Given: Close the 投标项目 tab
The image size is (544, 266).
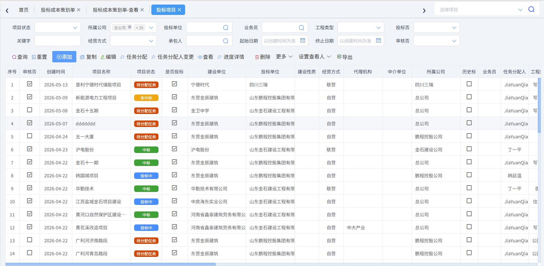Looking at the screenshot, I should [x=180, y=10].
